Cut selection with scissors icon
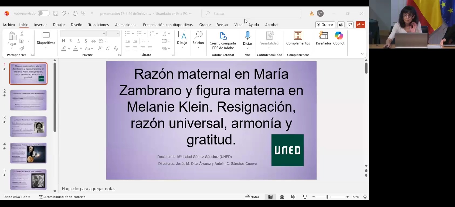This screenshot has height=207, width=455. point(22,34)
